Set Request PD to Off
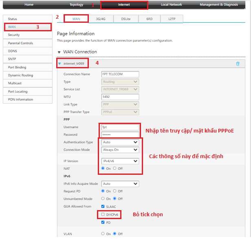Screen dimensions: 251x239 tap(114, 191)
